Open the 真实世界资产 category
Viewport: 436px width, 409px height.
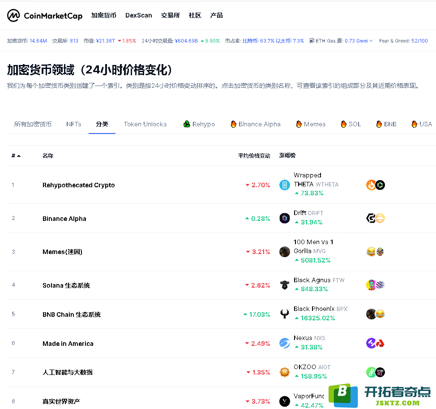(61, 401)
